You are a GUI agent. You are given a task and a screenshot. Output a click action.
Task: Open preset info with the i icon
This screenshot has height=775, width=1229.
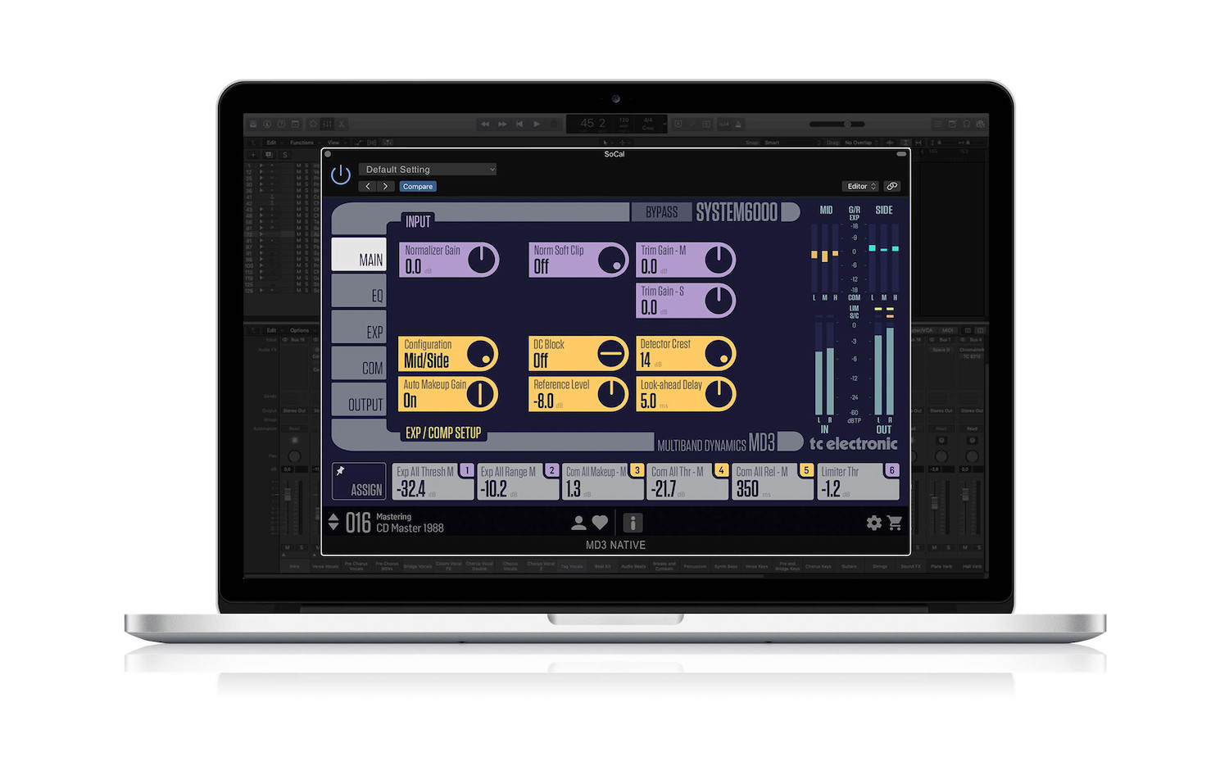coord(632,523)
